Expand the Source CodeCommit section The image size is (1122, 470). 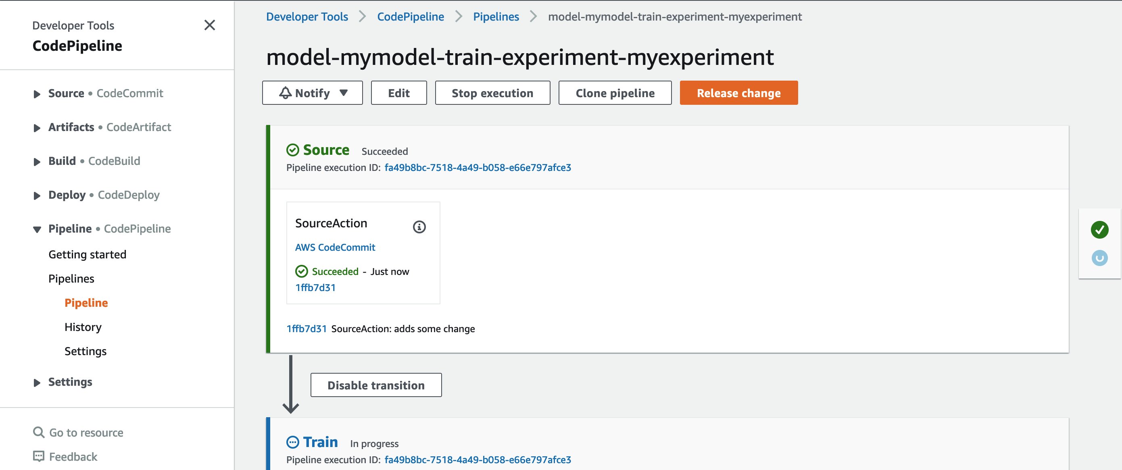(x=37, y=94)
